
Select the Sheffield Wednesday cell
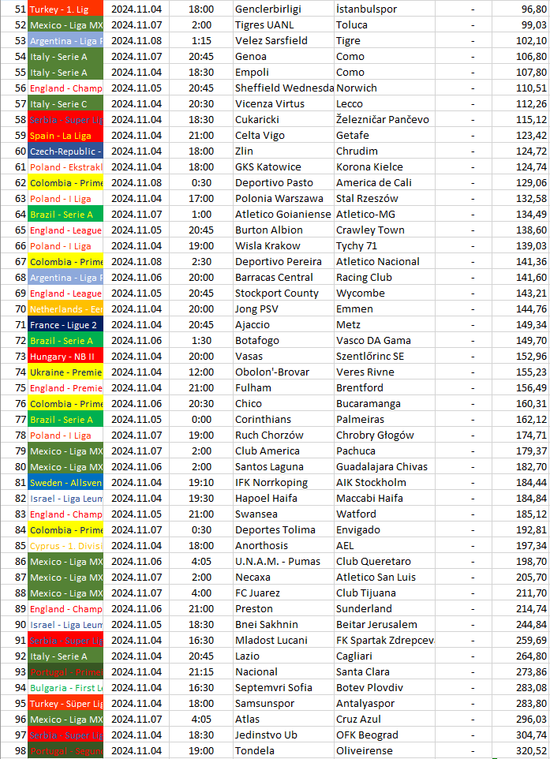click(x=283, y=88)
